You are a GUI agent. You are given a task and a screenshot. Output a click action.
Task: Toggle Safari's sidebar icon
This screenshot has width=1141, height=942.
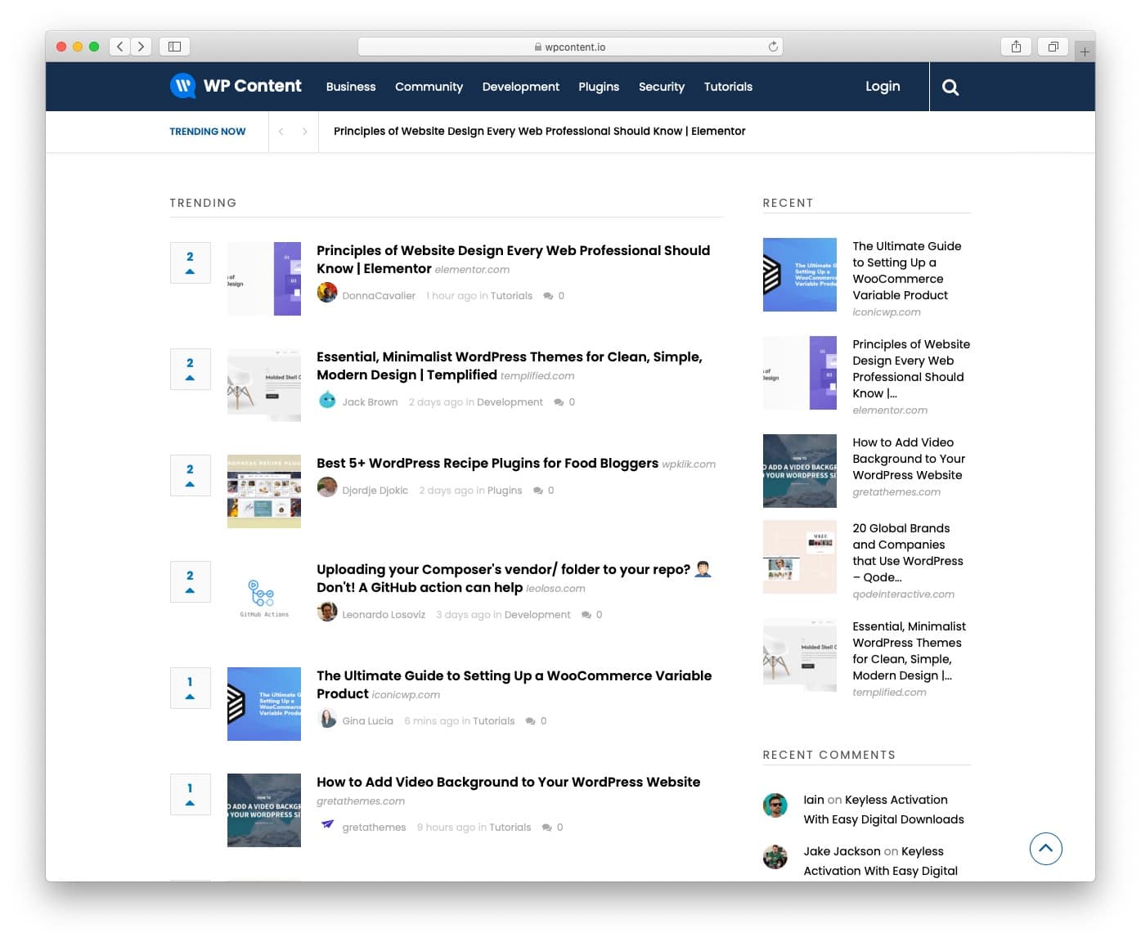[174, 47]
